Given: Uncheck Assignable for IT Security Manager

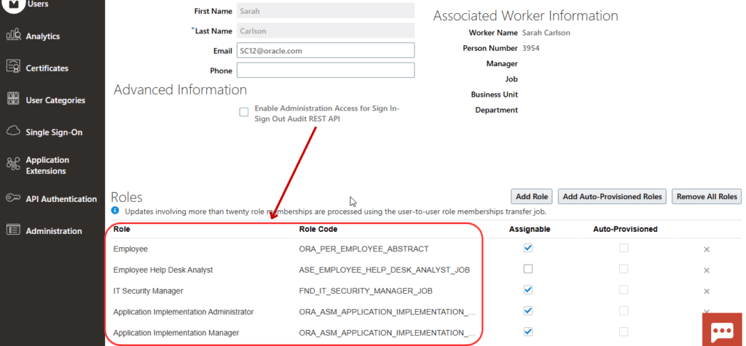Looking at the screenshot, I should point(528,289).
